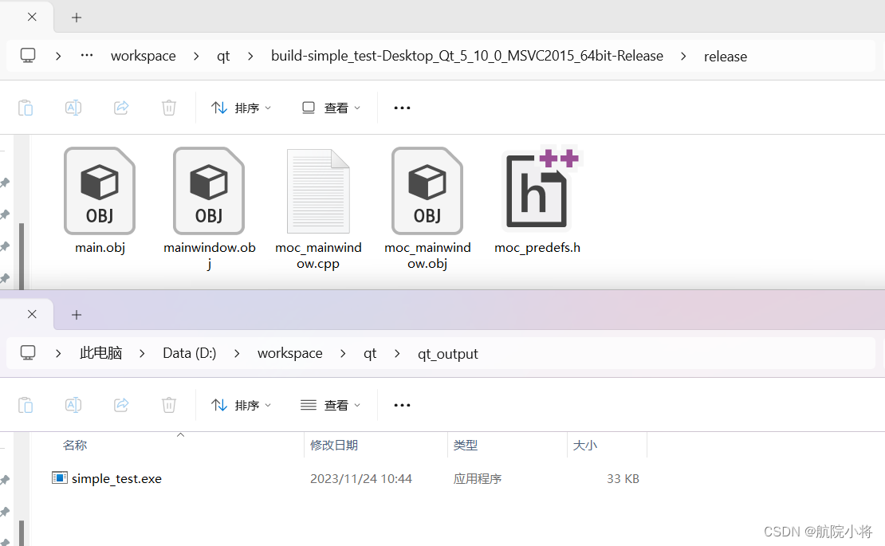Click computer icon in qt_output address bar
This screenshot has height=546, width=885.
point(28,353)
